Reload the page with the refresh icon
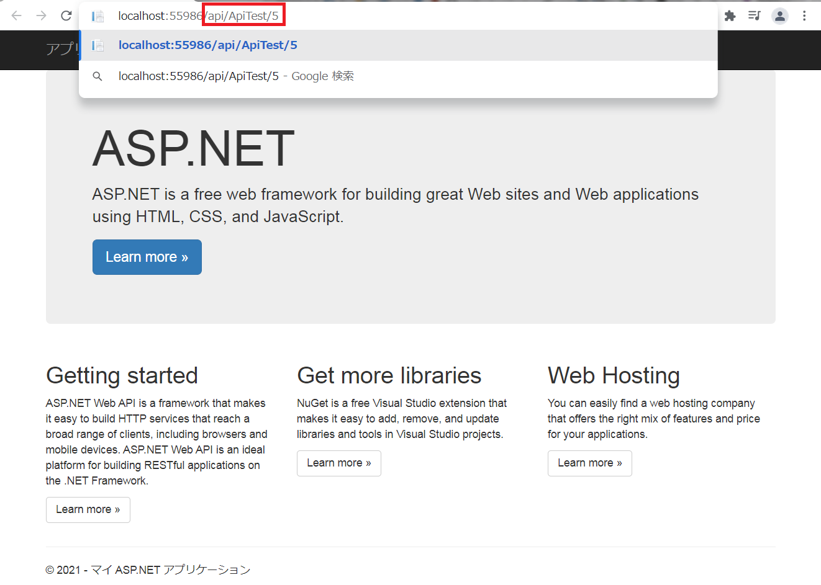This screenshot has width=821, height=585. pos(66,16)
